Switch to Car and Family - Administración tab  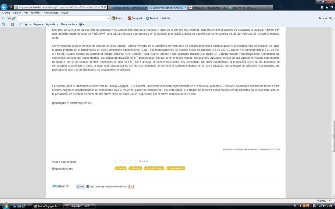coord(128,8)
